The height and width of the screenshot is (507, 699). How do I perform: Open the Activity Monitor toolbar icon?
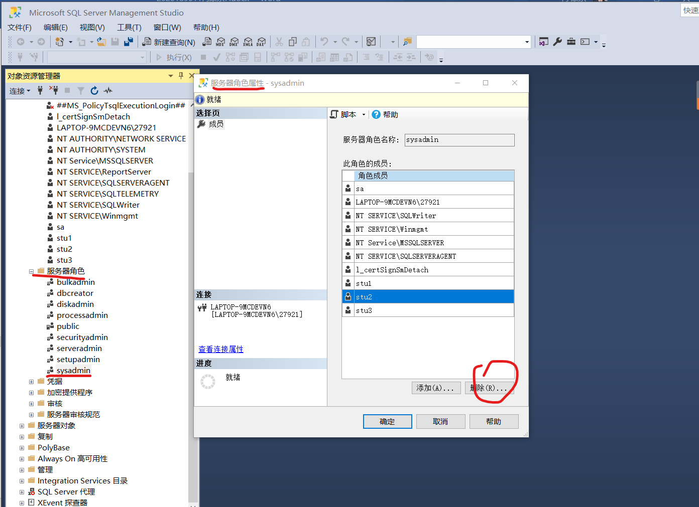coord(371,42)
